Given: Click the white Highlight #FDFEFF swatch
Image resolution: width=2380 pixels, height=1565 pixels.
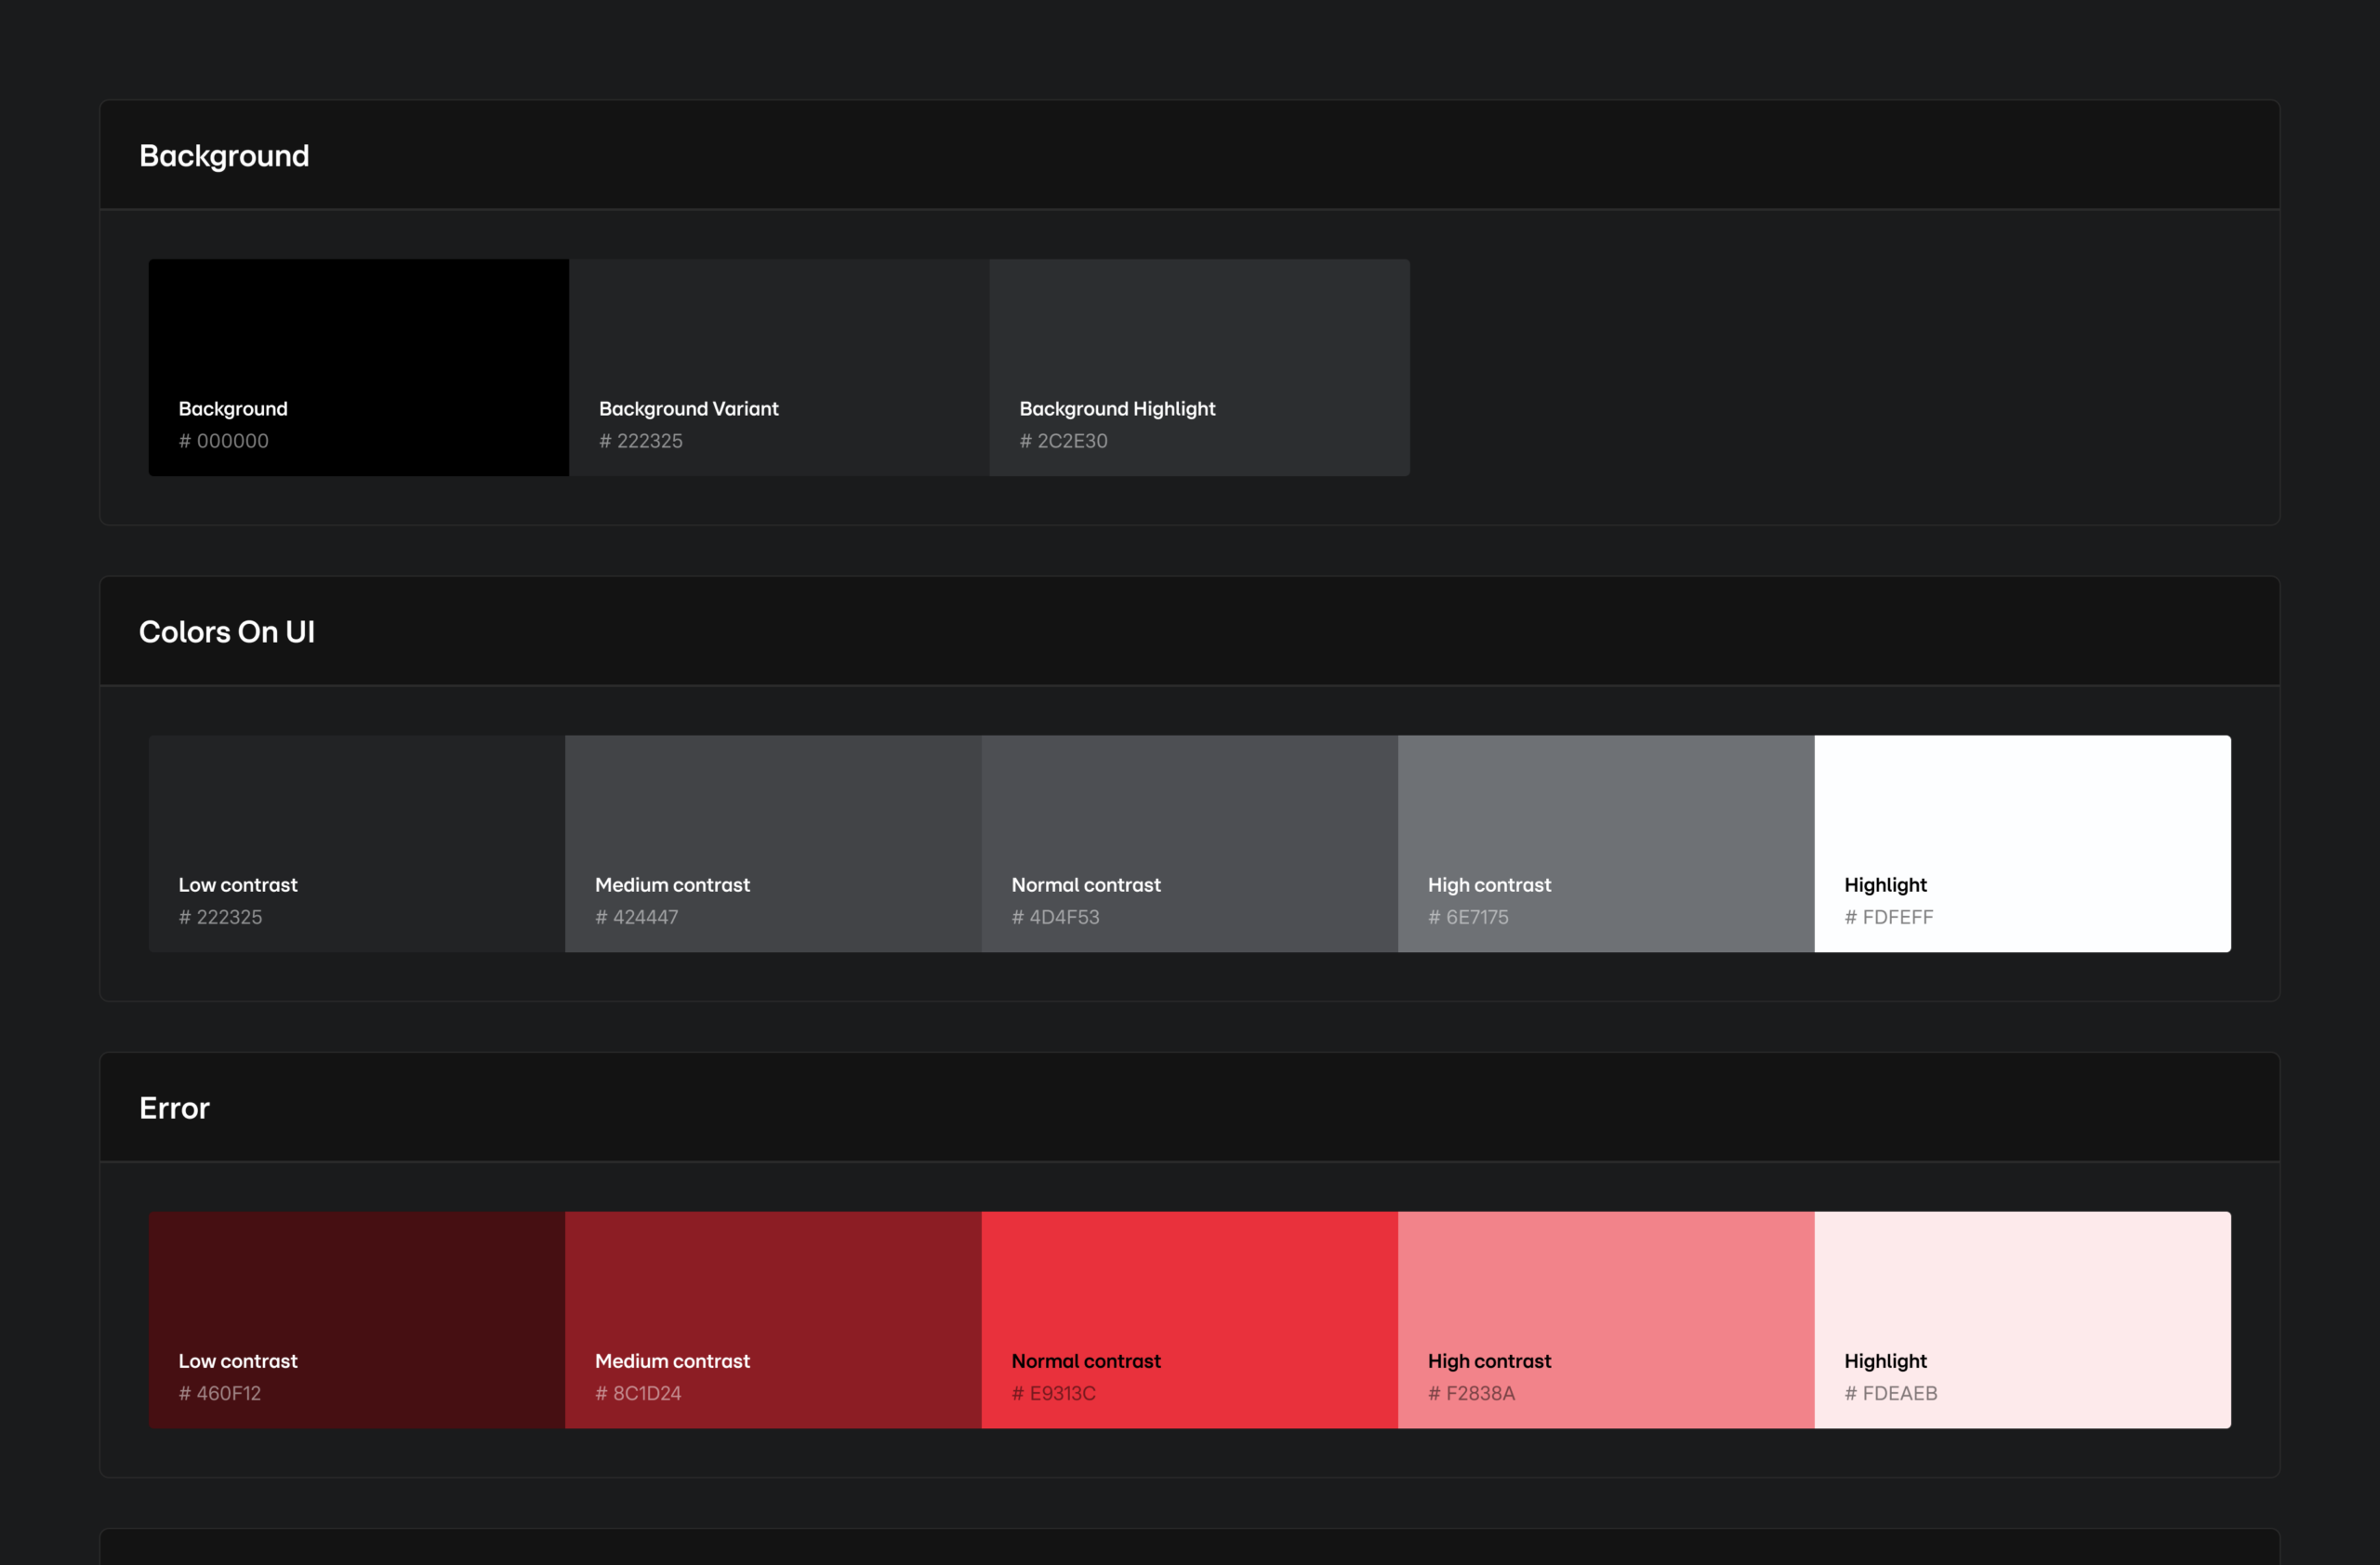Looking at the screenshot, I should (x=2023, y=843).
